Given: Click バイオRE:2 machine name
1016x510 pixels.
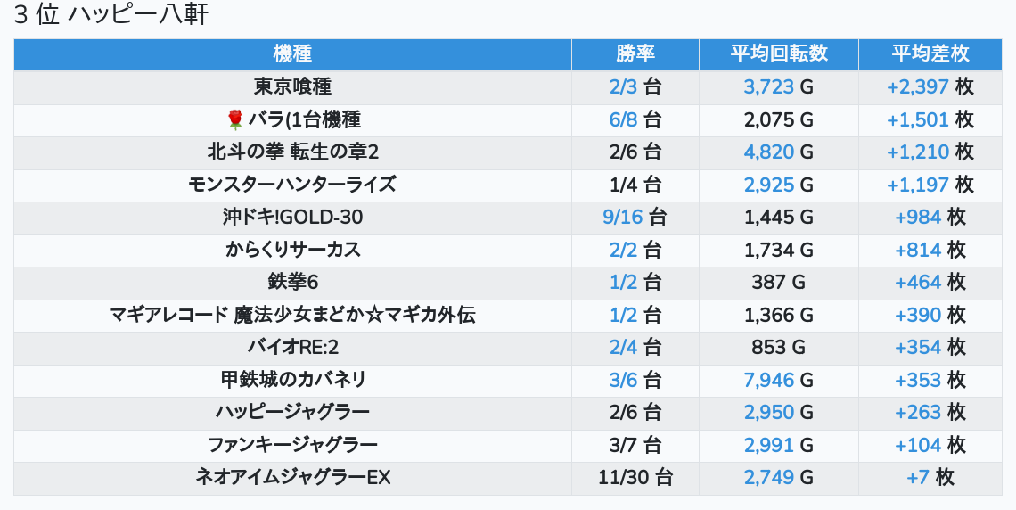Looking at the screenshot, I should pyautogui.click(x=292, y=347).
